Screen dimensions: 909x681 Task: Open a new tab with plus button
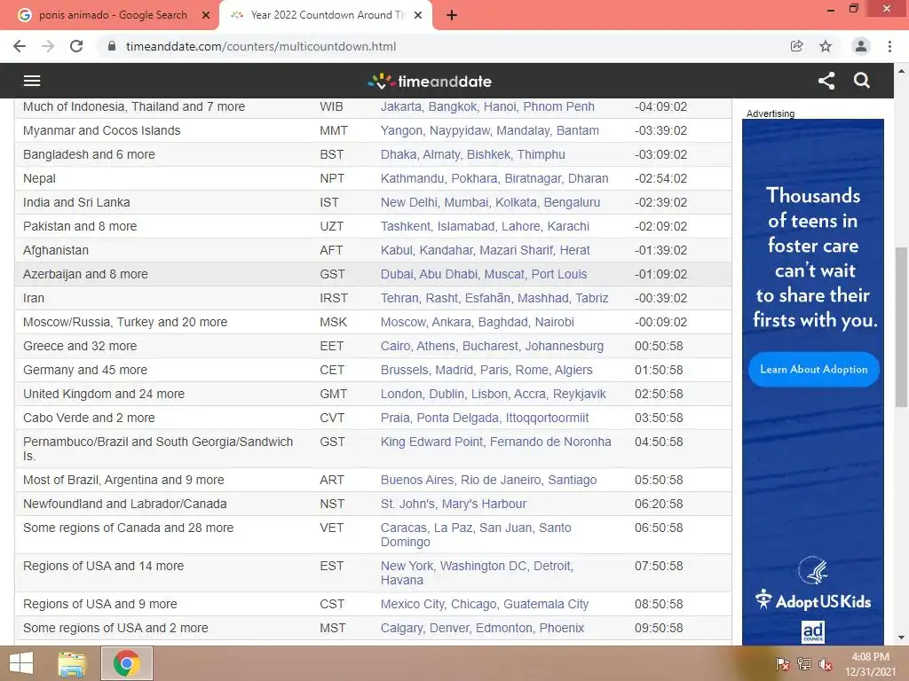pyautogui.click(x=452, y=16)
